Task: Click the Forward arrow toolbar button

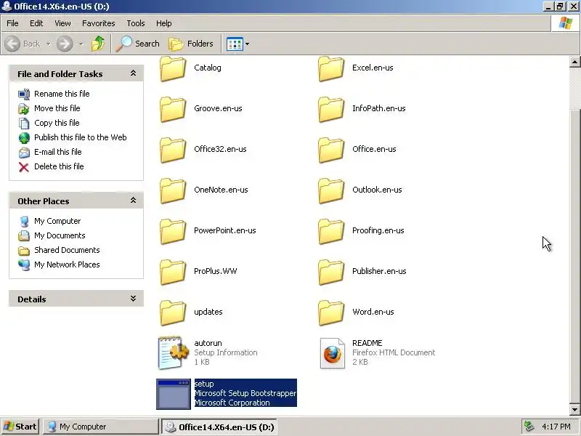Action: click(65, 44)
